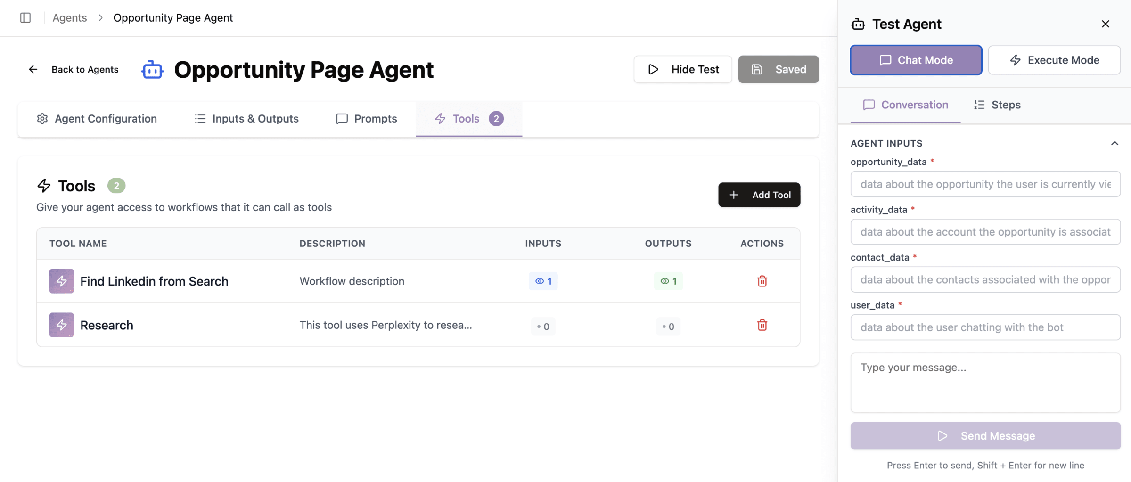Switch to Execute Mode
This screenshot has height=482, width=1131.
pos(1054,60)
